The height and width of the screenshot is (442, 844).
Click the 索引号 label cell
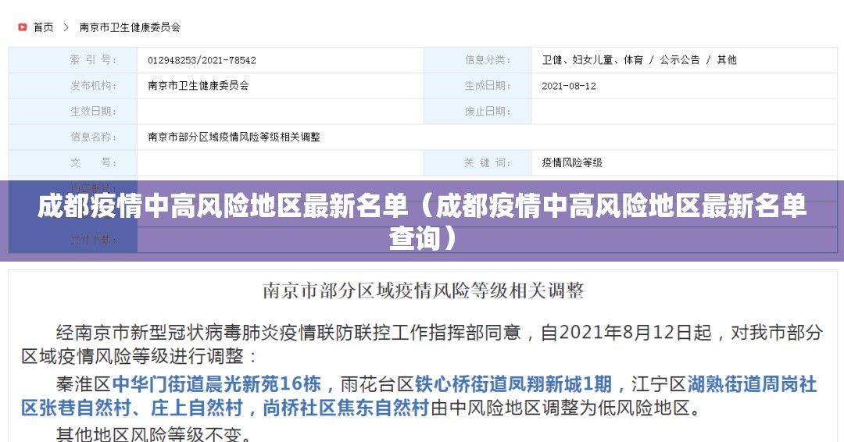tap(73, 59)
